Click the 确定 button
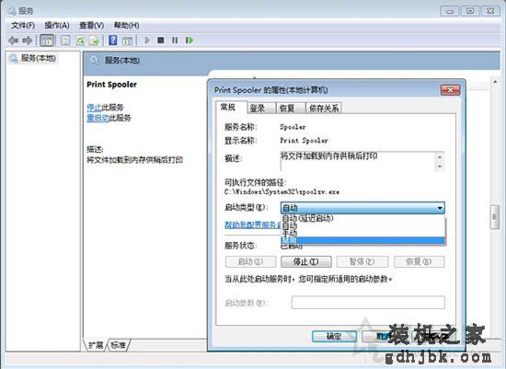Viewport: 506px width, 369px height. pyautogui.click(x=334, y=337)
